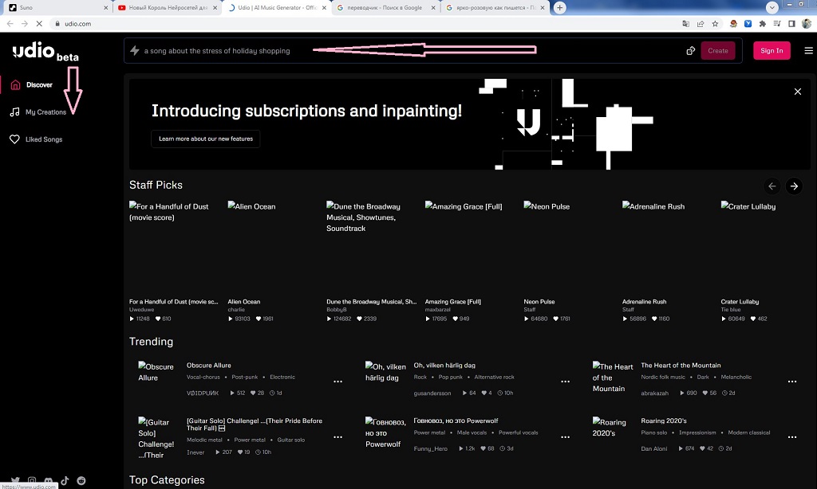Open Udio's Reddit link icon
Viewport: 817px width, 489px height.
click(81, 481)
